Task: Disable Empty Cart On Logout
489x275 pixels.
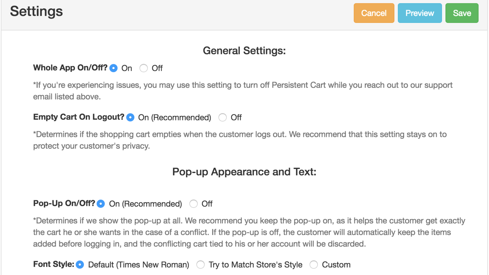Action: tap(222, 117)
